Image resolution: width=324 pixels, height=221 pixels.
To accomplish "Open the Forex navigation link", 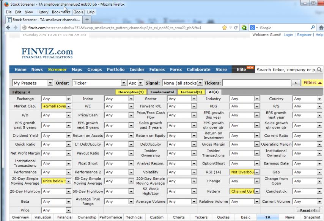I will [176, 70].
